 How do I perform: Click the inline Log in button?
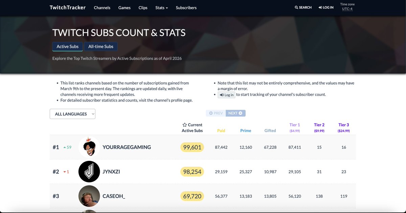226,95
